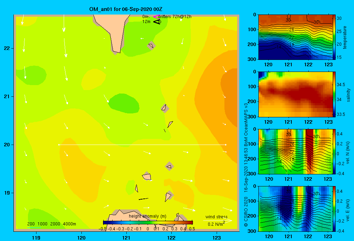Click the 'drifters 72h@12h' legend text

175,17
